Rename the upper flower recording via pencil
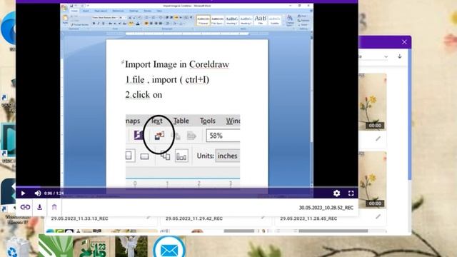This screenshot has width=457, height=257. 378,138
